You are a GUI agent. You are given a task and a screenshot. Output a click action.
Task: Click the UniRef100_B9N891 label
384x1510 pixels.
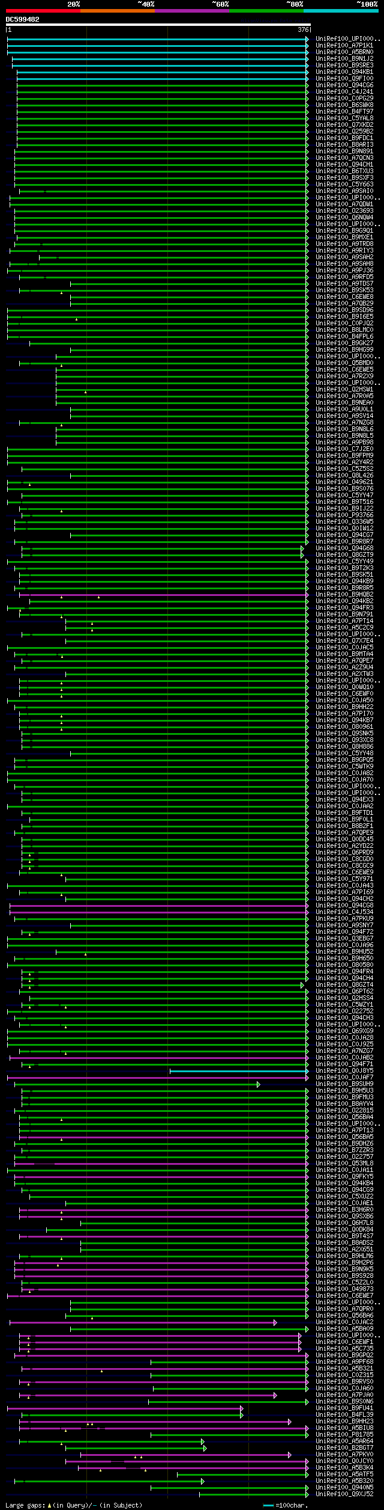click(344, 152)
